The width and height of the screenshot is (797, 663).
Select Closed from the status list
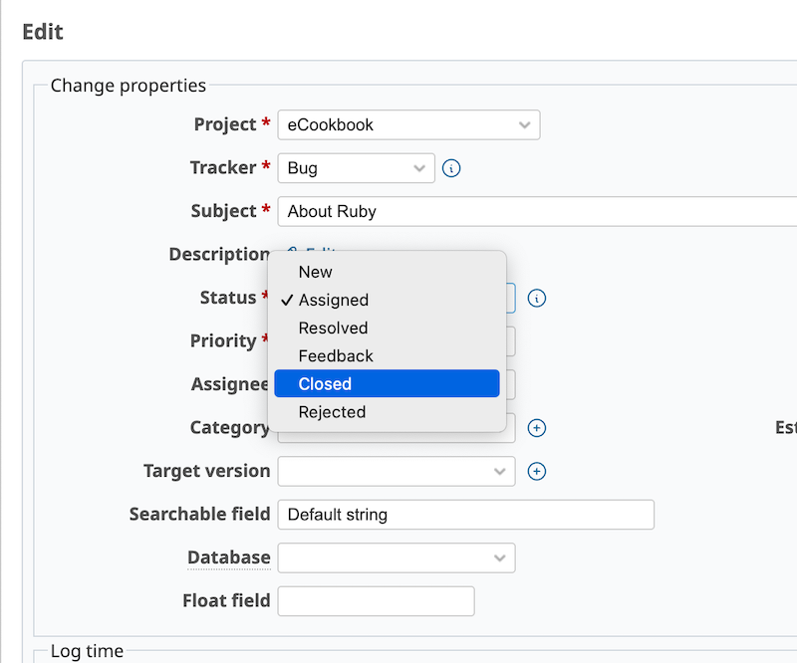pos(387,383)
